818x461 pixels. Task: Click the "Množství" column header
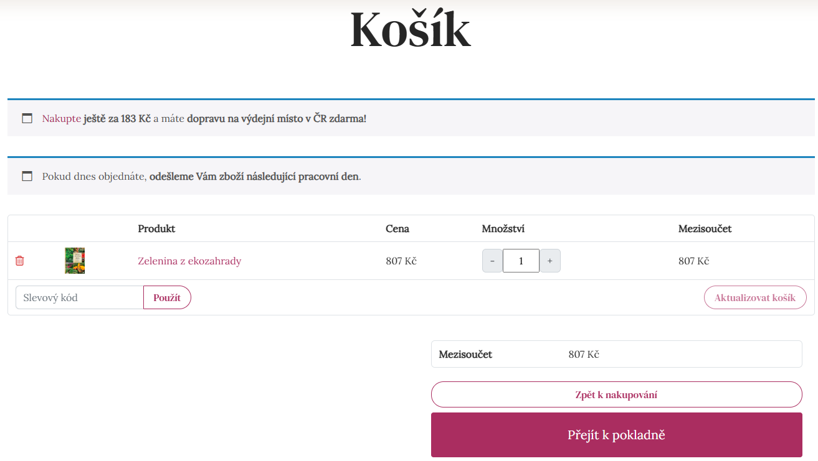(x=504, y=228)
